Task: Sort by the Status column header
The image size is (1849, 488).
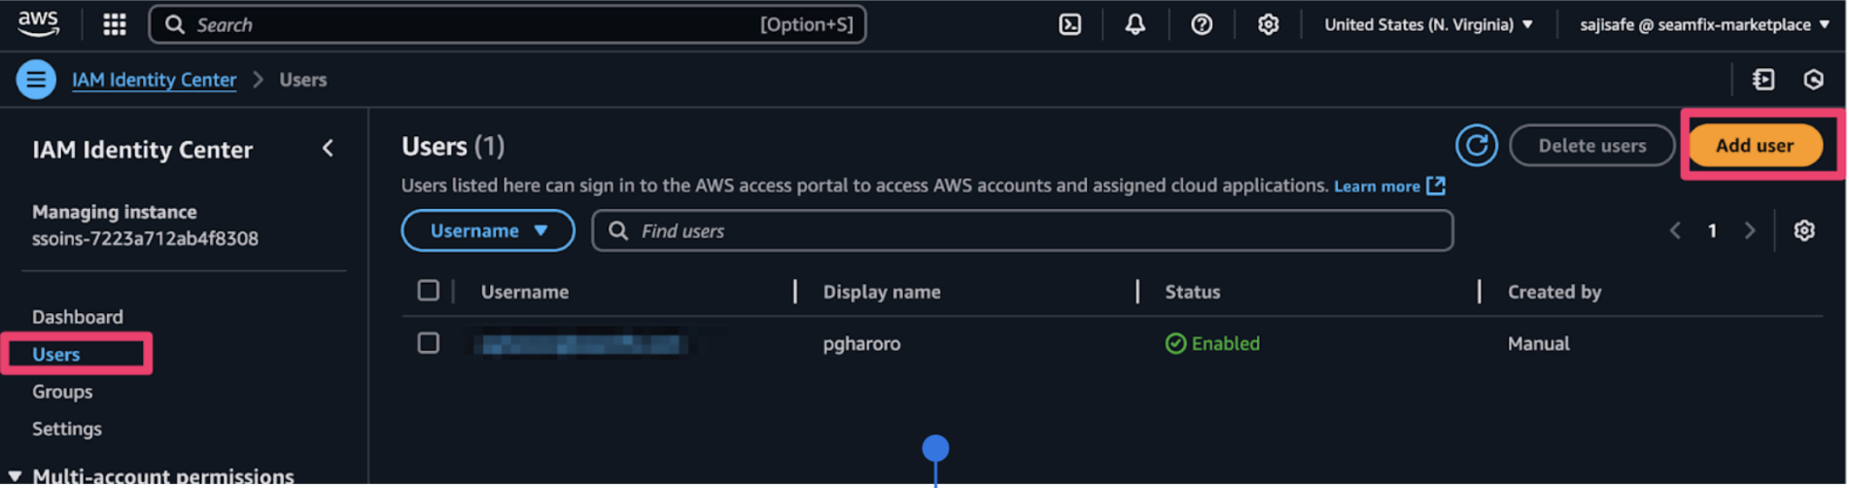Action: (x=1193, y=292)
